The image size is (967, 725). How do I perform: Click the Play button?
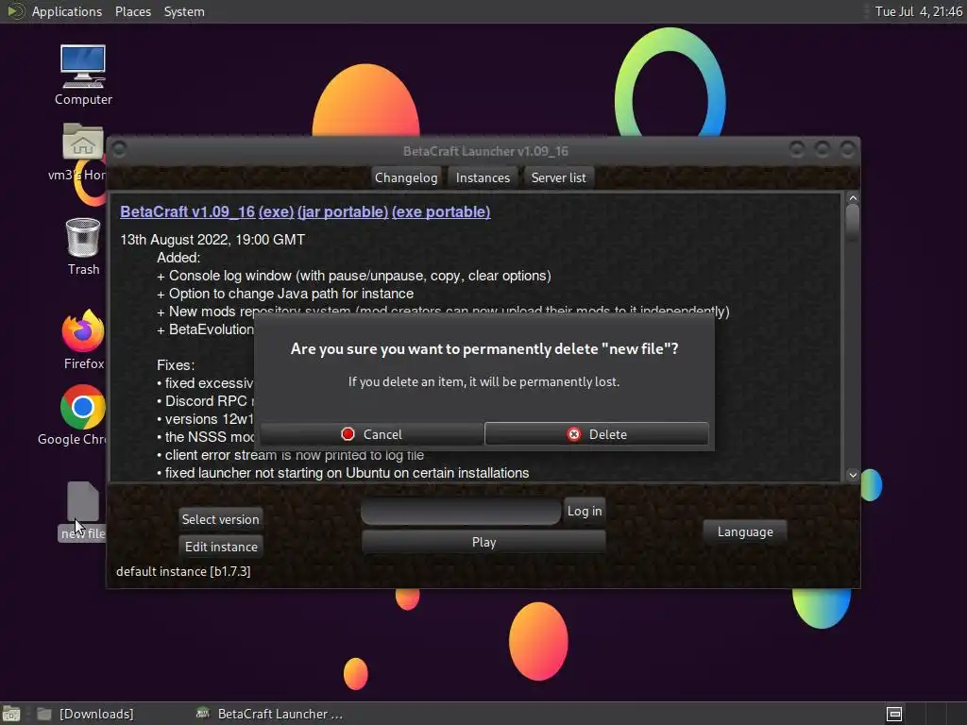[x=484, y=542]
